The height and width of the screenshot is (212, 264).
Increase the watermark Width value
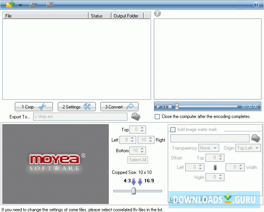[240, 166]
